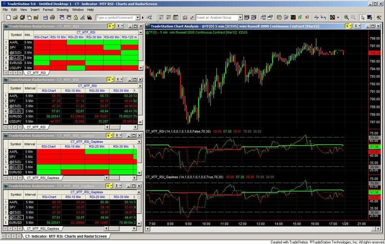Expand the Insert an Analysis Group dropdown

(240, 17)
